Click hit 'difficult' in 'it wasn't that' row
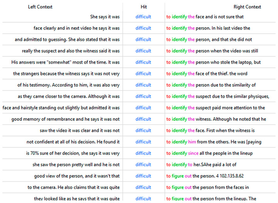This screenshot has height=203, width=278. [143, 176]
